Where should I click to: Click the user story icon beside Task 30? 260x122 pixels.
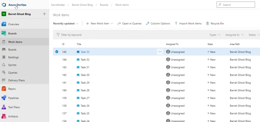tap(78, 75)
